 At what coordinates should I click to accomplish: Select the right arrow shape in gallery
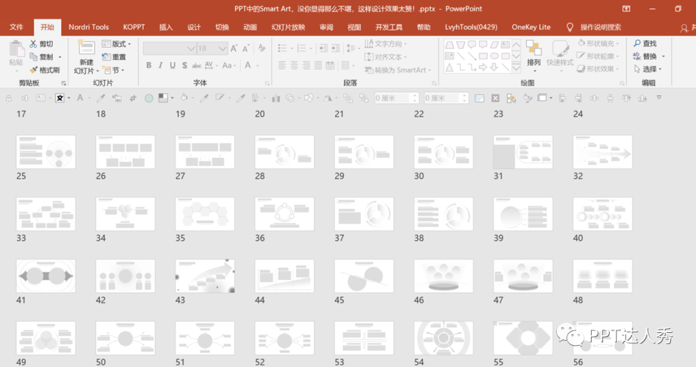(483, 68)
